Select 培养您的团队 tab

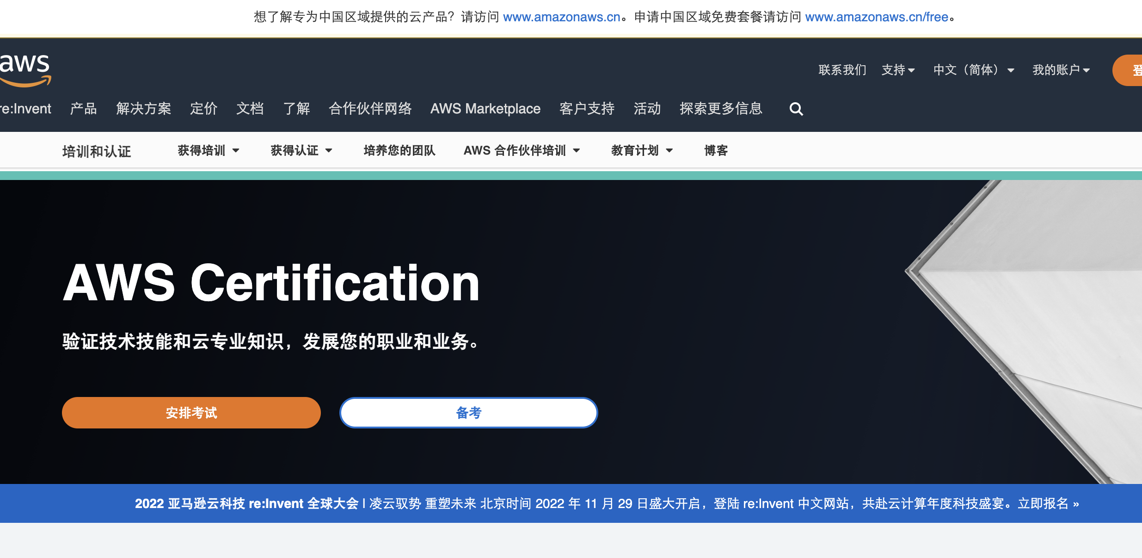tap(399, 150)
